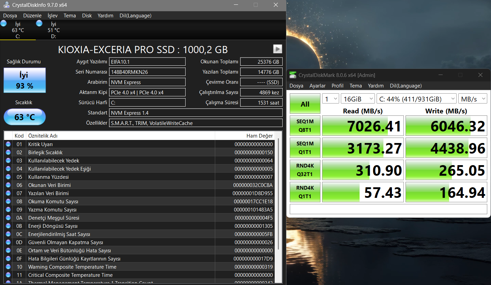
Task: Open Profil menu in CrystalDiskMark
Action: (x=337, y=86)
